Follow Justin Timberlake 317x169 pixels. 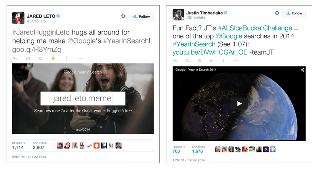tap(294, 13)
